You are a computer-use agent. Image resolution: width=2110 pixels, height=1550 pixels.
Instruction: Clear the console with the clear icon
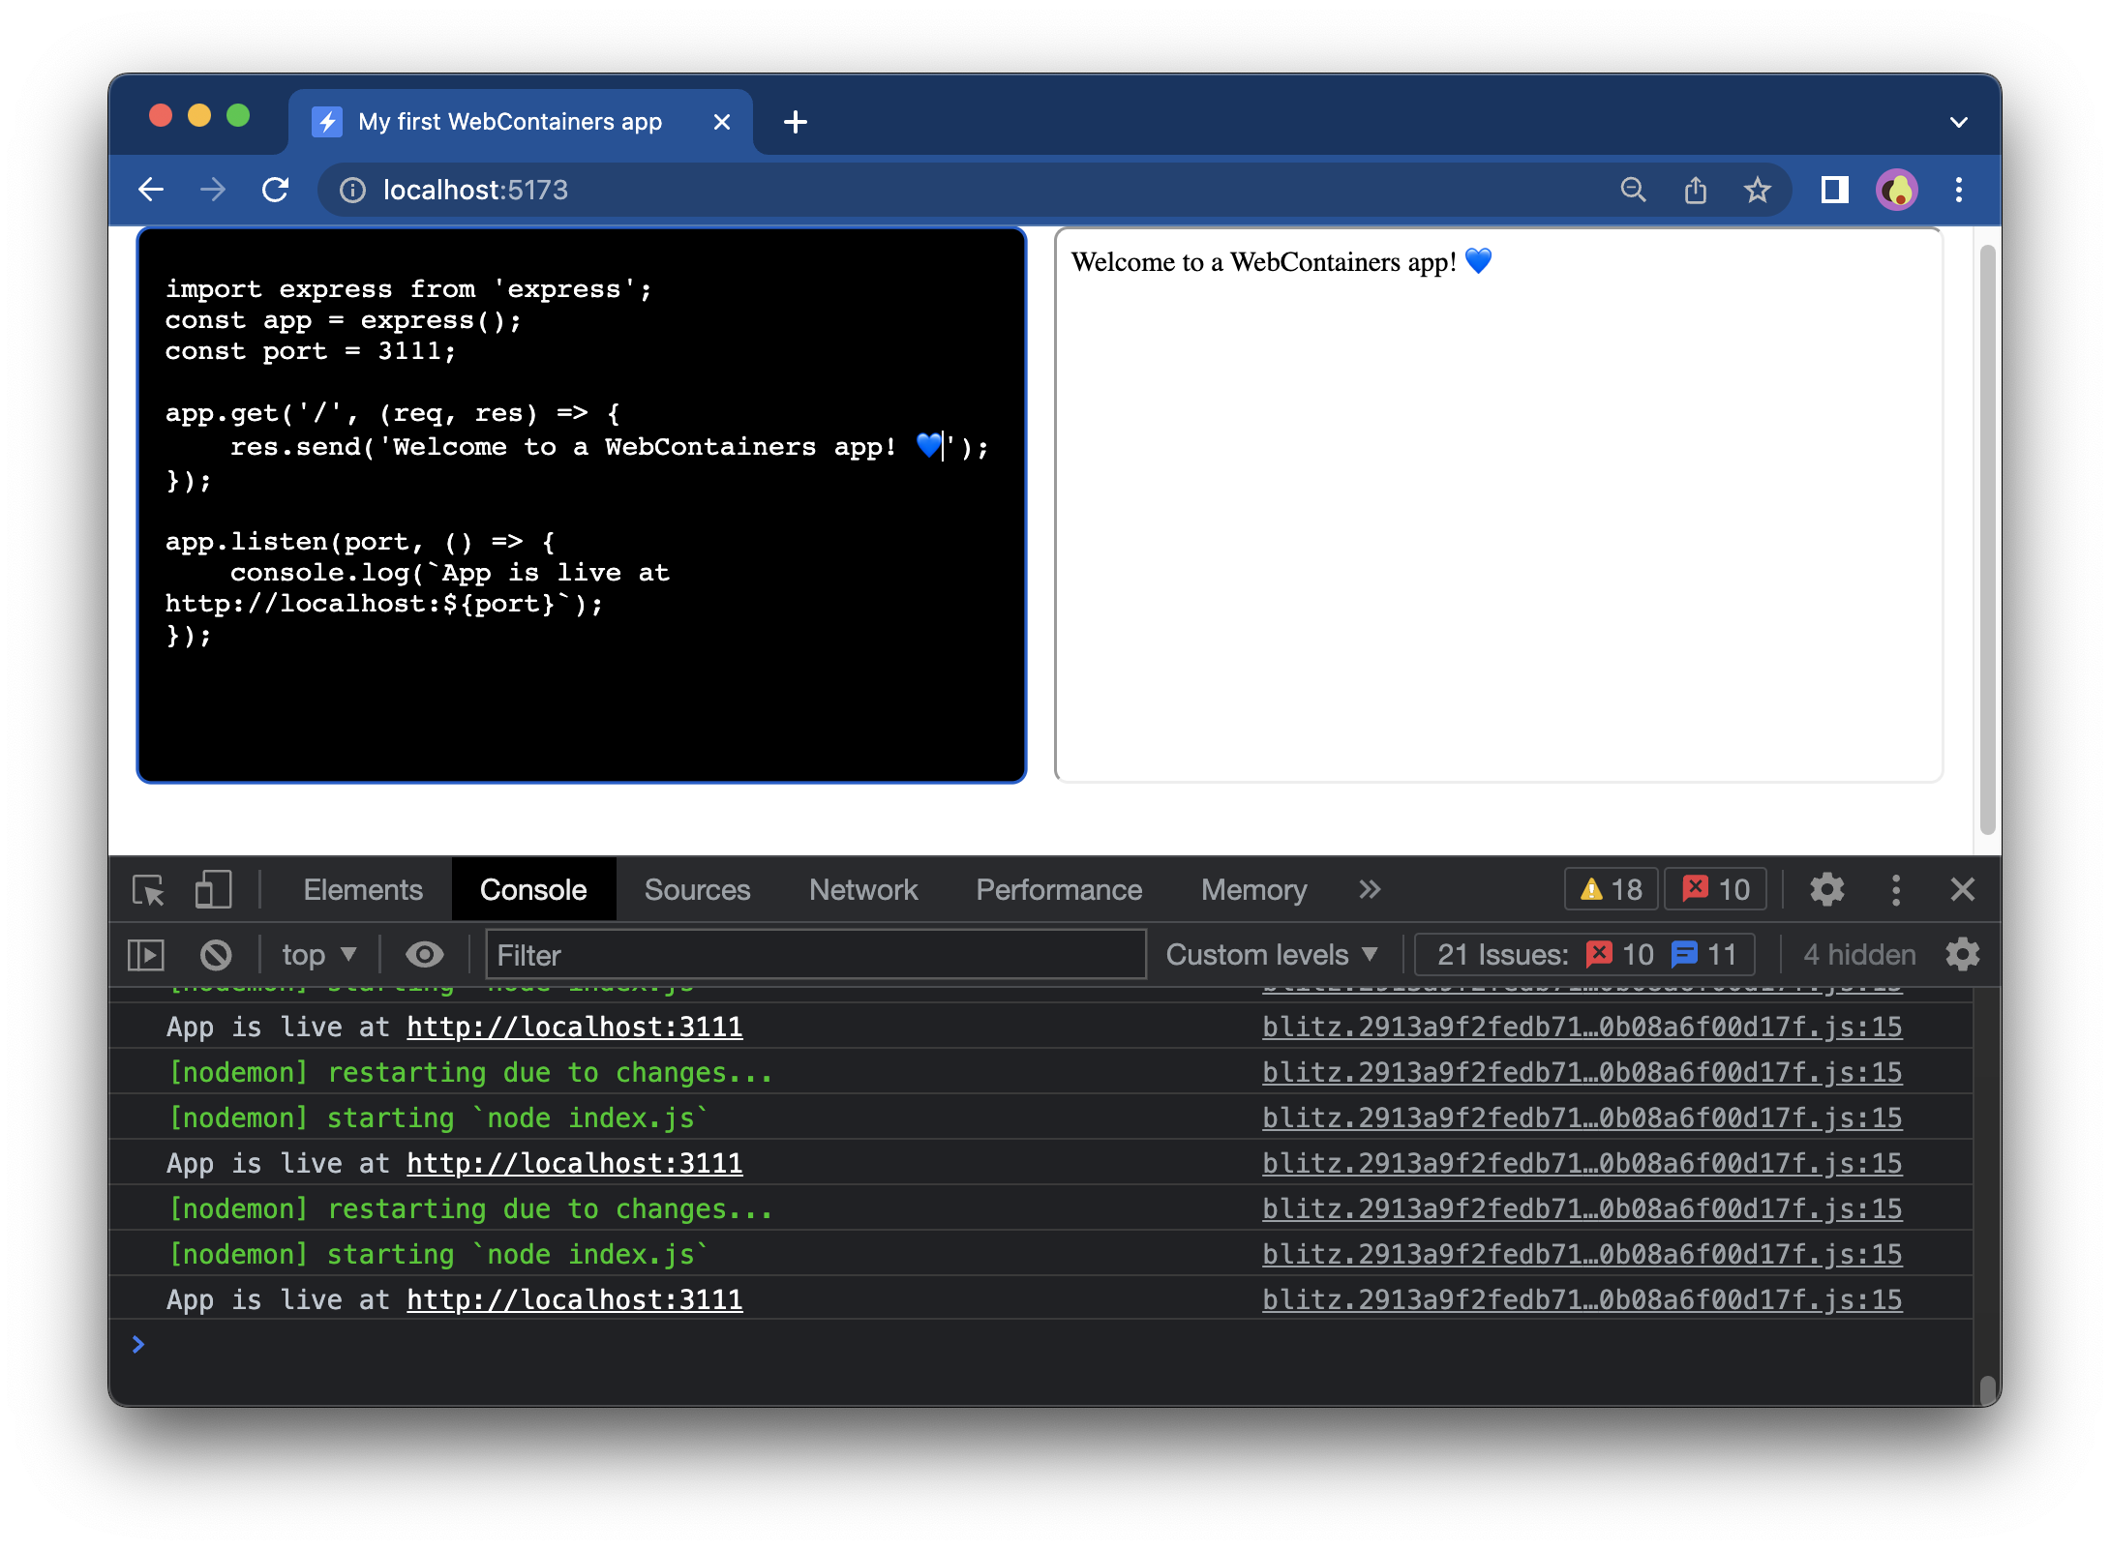coord(215,955)
